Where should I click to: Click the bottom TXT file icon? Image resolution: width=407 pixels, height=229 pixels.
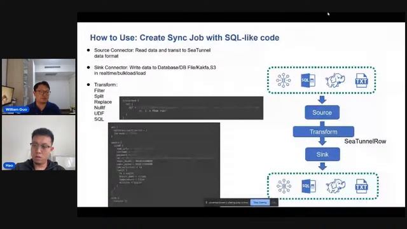(x=362, y=186)
